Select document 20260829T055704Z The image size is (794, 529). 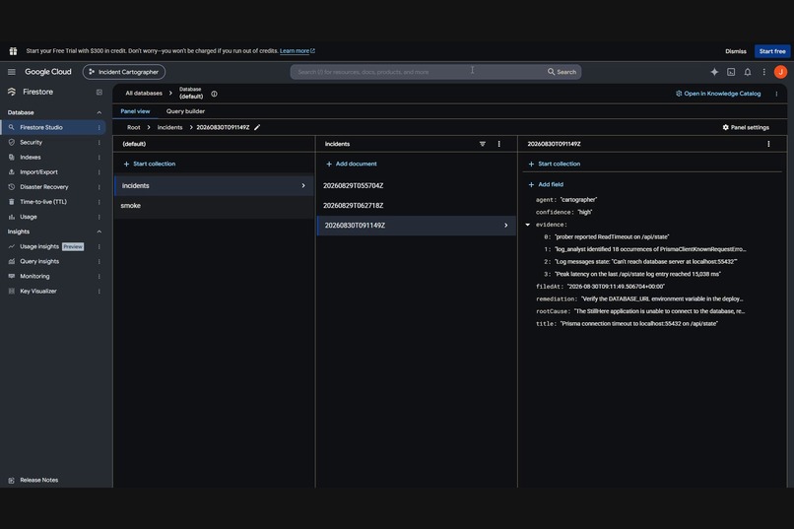[x=417, y=186]
